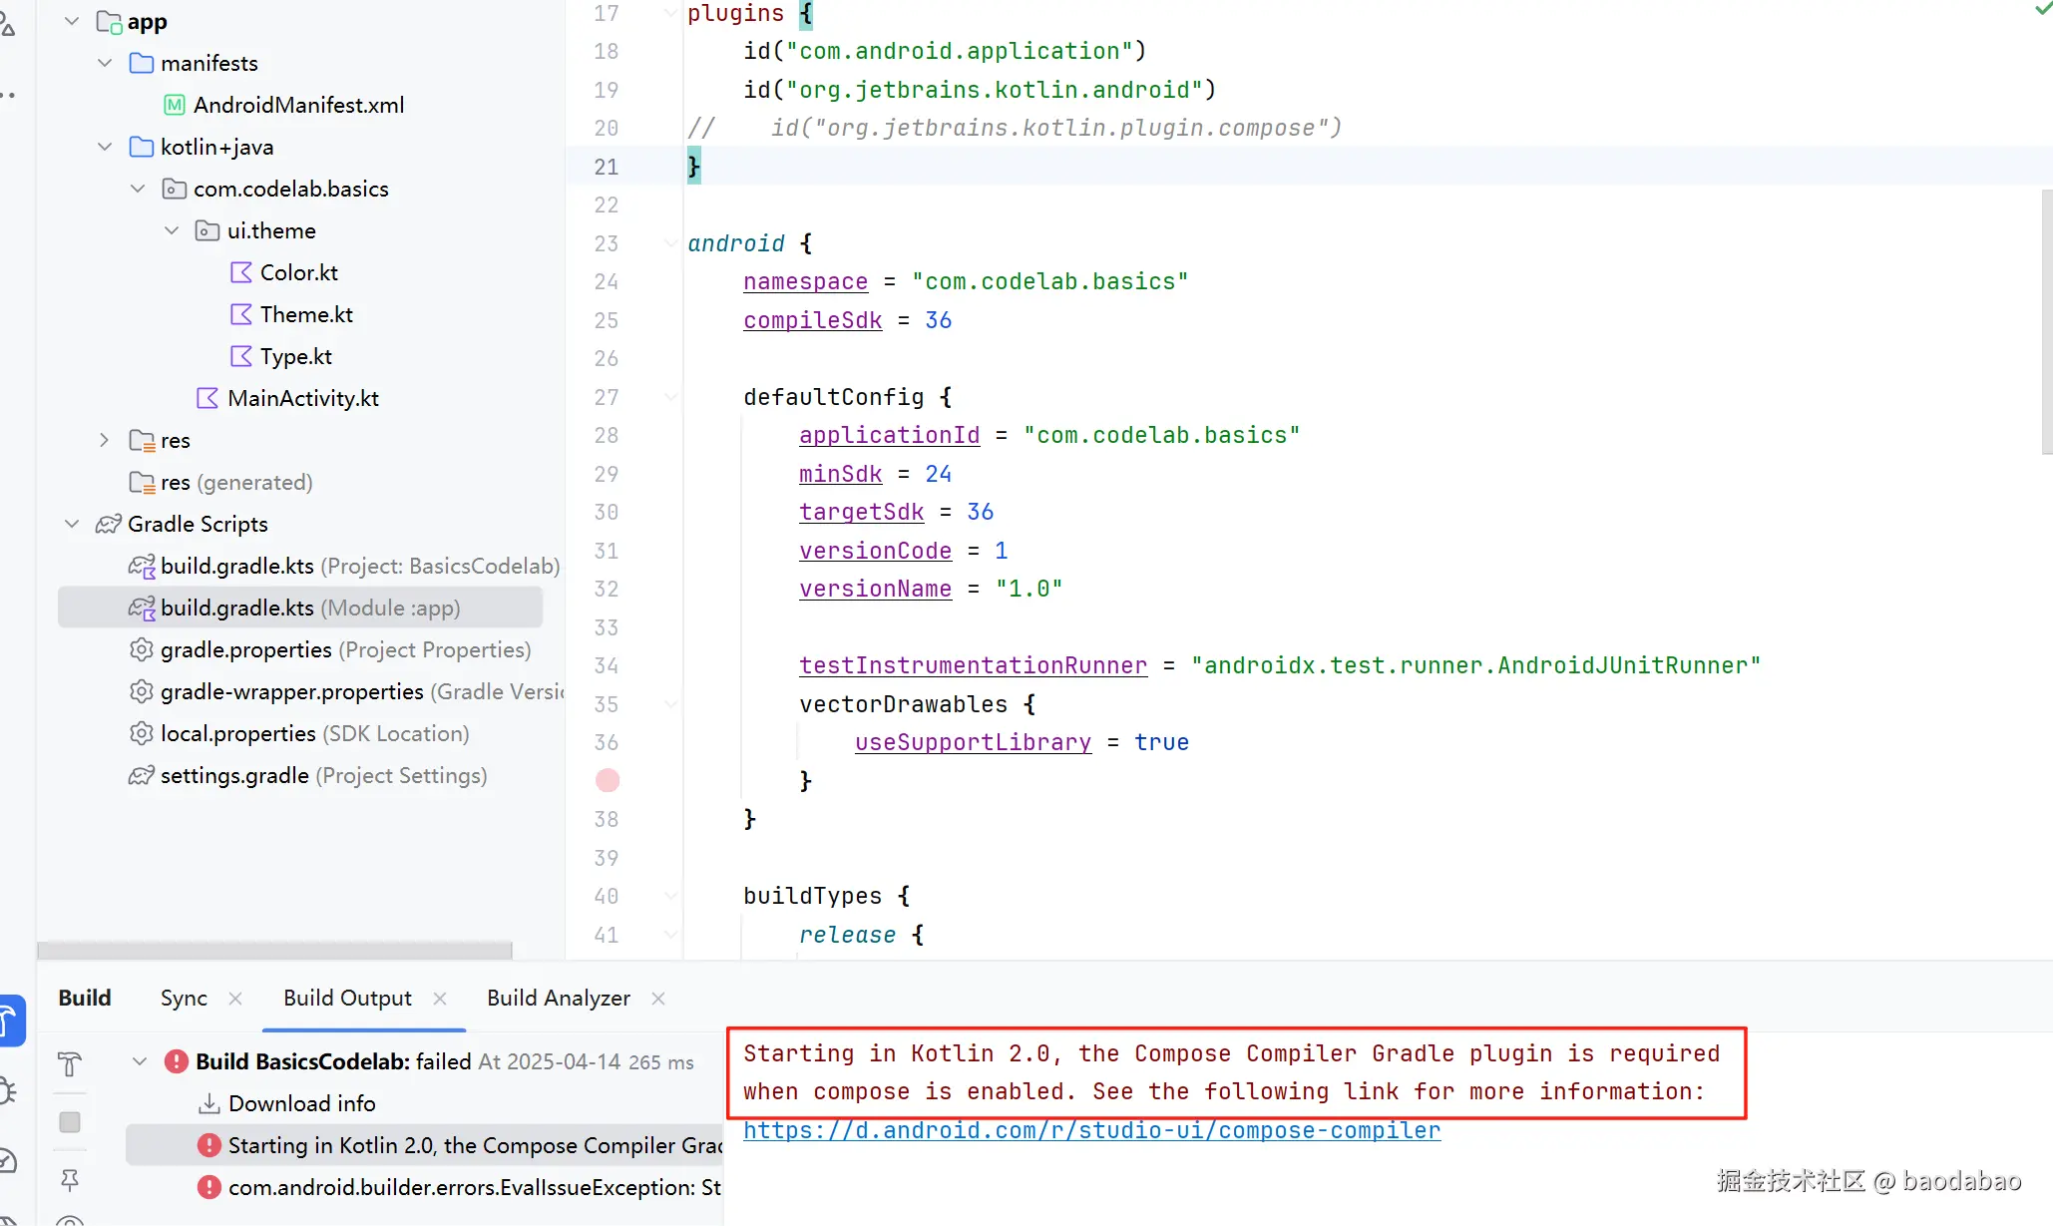The image size is (2053, 1226).
Task: Toggle breakpoint marker in editor gutter
Action: click(608, 780)
